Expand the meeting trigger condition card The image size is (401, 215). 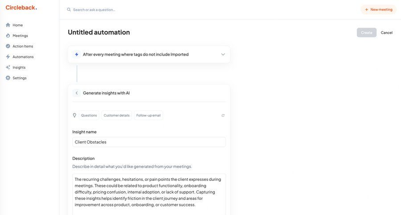(x=223, y=54)
